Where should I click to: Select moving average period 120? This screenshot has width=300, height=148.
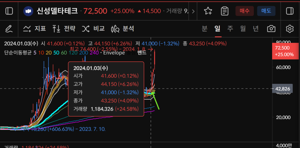tap(73, 53)
